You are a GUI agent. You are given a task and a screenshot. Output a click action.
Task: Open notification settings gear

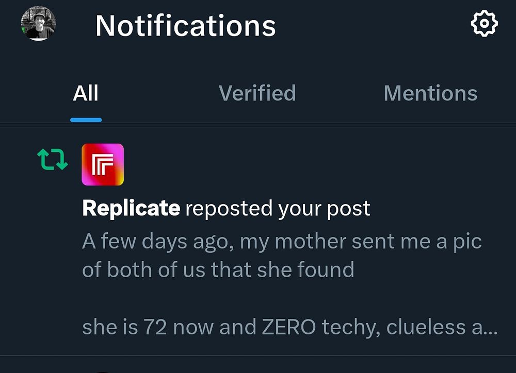click(x=484, y=24)
